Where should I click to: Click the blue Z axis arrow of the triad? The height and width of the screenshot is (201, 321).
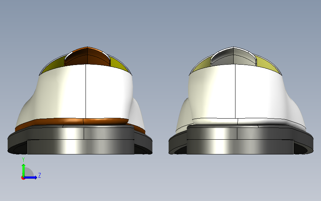coord(31,177)
